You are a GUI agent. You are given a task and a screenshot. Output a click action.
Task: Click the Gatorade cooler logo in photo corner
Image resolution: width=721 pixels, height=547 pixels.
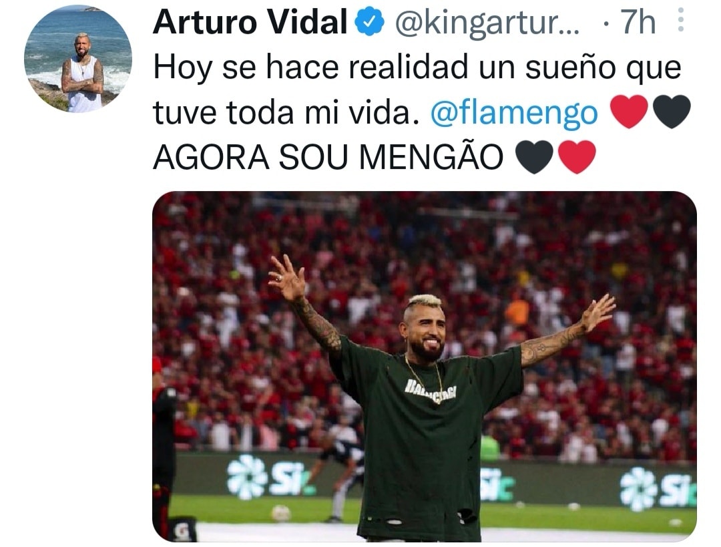point(183,531)
